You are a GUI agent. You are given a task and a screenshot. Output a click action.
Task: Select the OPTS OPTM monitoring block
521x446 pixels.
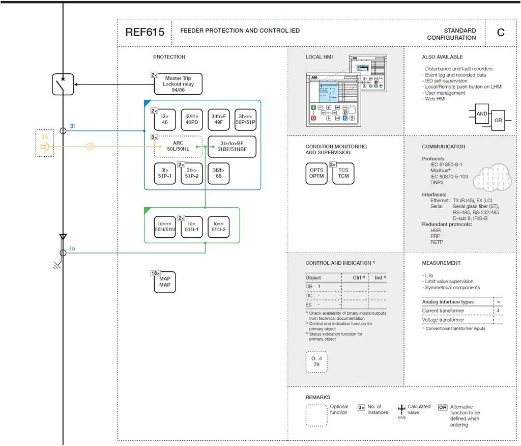click(x=316, y=173)
